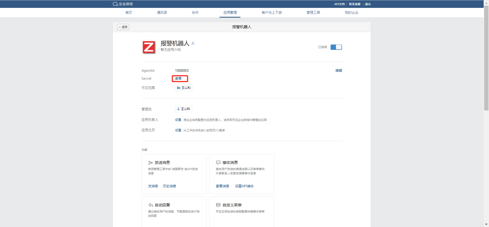The image size is (489, 227).
Task: Edit app name with pencil icon
Action: coord(193,43)
